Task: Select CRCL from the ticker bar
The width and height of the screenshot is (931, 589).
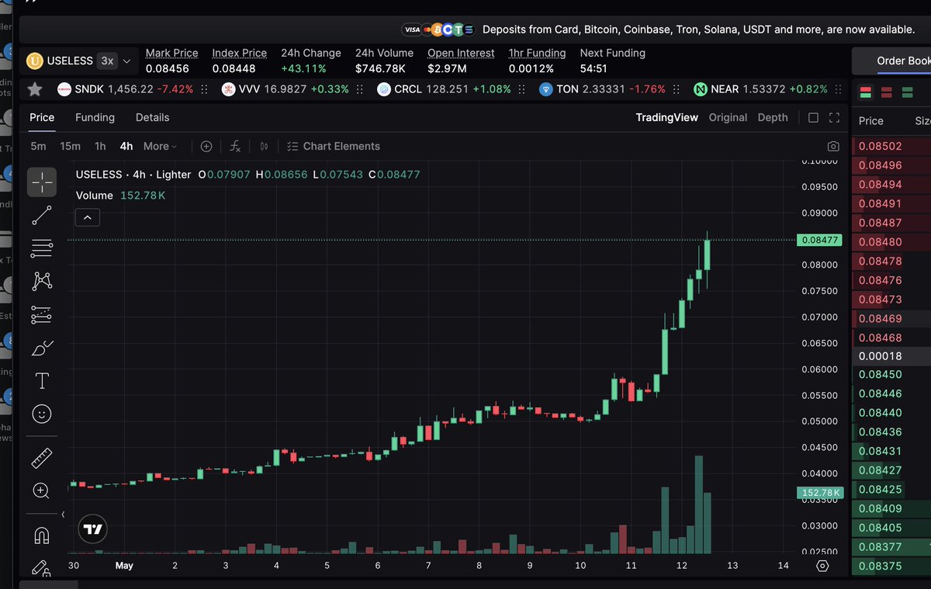Action: click(x=444, y=89)
